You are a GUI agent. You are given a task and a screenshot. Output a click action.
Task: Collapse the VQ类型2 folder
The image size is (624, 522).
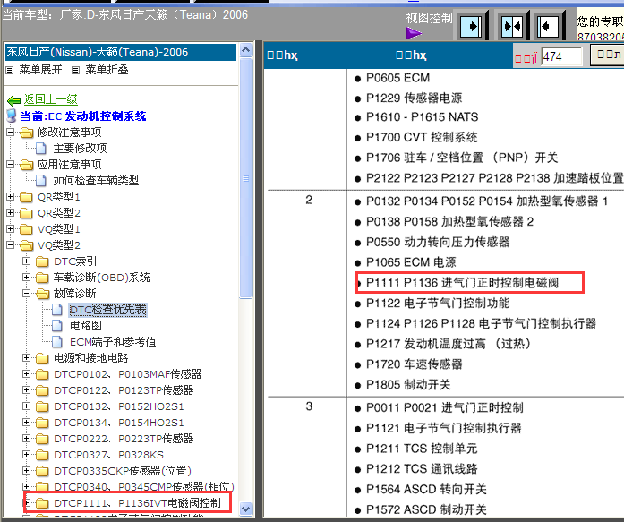(x=11, y=244)
